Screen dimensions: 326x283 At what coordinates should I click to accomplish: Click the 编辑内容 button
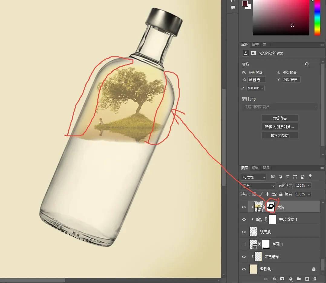279,118
